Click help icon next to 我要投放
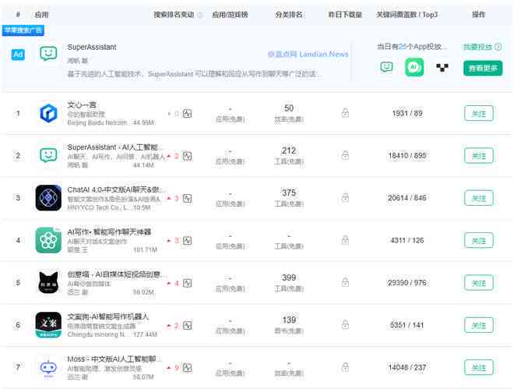This screenshot has height=389, width=514. click(498, 47)
